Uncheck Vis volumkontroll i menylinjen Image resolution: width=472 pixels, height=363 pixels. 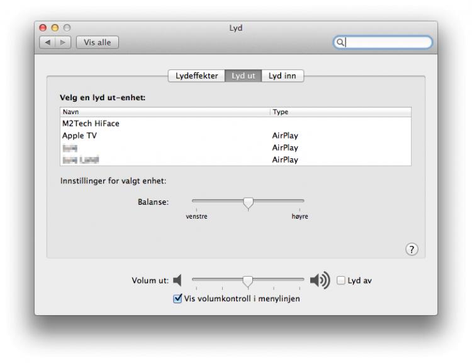(177, 299)
